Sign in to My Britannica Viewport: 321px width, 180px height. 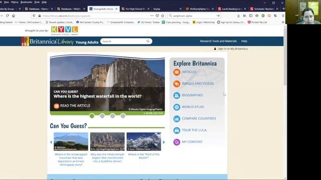pos(231,49)
